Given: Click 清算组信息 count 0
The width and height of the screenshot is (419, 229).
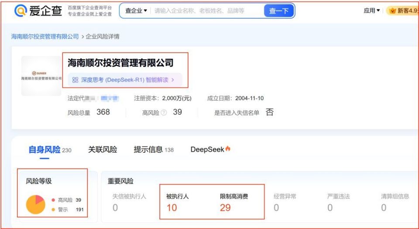Looking at the screenshot, I should coord(384,207).
